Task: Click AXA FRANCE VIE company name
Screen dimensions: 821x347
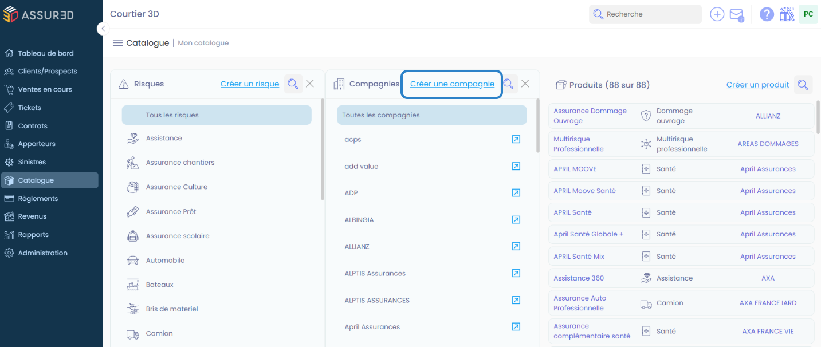Action: coord(768,331)
